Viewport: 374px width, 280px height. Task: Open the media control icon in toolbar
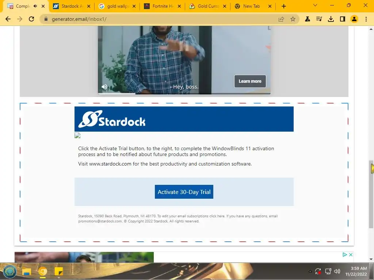pos(319,19)
